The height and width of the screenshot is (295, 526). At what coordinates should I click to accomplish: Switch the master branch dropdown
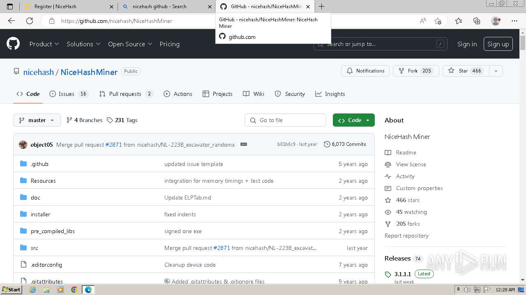[37, 120]
